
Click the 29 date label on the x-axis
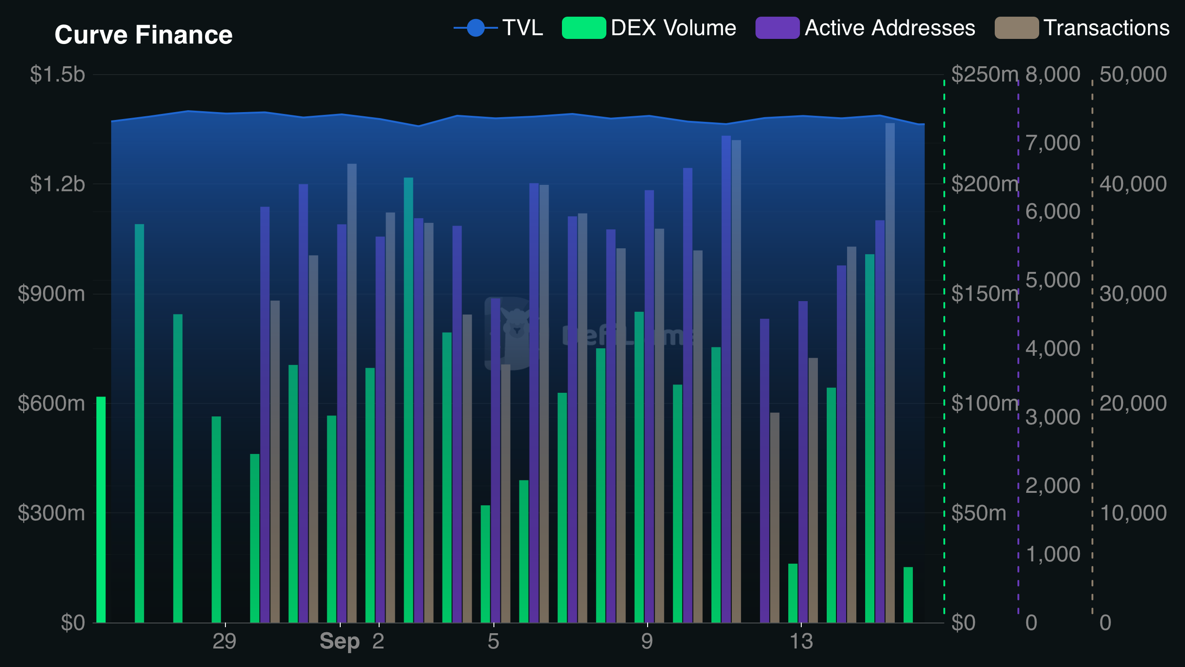point(225,642)
